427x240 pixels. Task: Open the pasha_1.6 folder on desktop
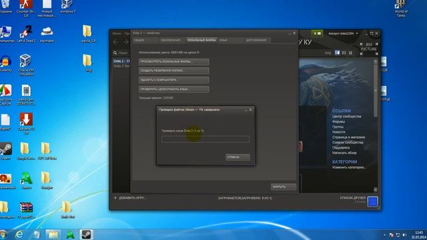(x=87, y=34)
